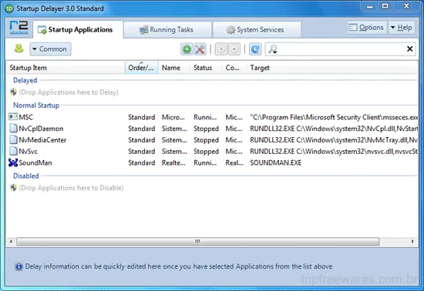This screenshot has height=291, width=424.
Task: Click Drop Applications here to Disable
Action: [71, 188]
